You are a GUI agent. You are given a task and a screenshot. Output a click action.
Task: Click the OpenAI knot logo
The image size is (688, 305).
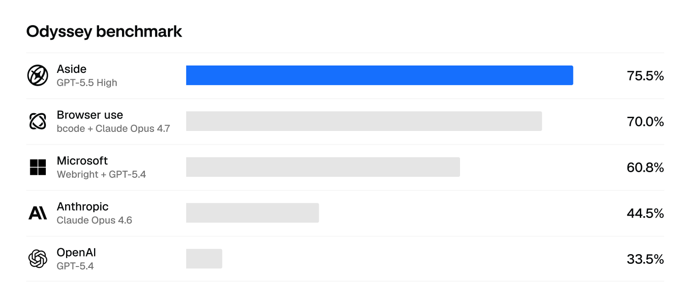pyautogui.click(x=38, y=259)
